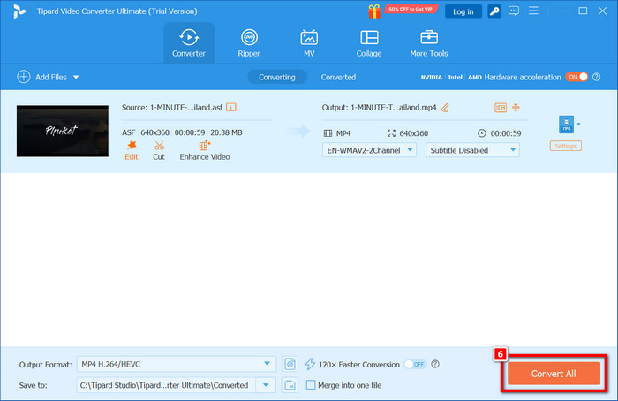The image size is (618, 401).
Task: Open Hardware acceleration help icon
Action: click(597, 77)
